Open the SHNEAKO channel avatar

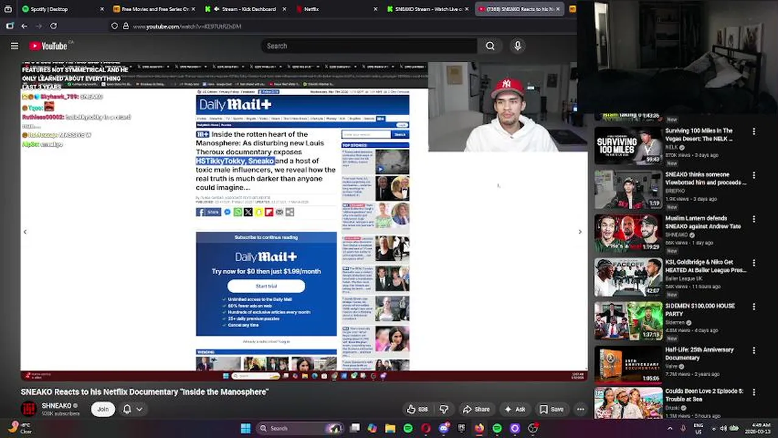click(29, 409)
